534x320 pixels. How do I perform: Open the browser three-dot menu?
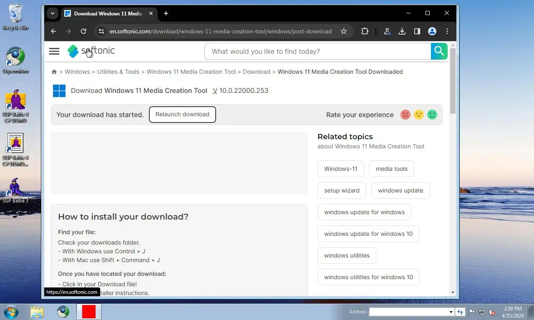pyautogui.click(x=447, y=31)
